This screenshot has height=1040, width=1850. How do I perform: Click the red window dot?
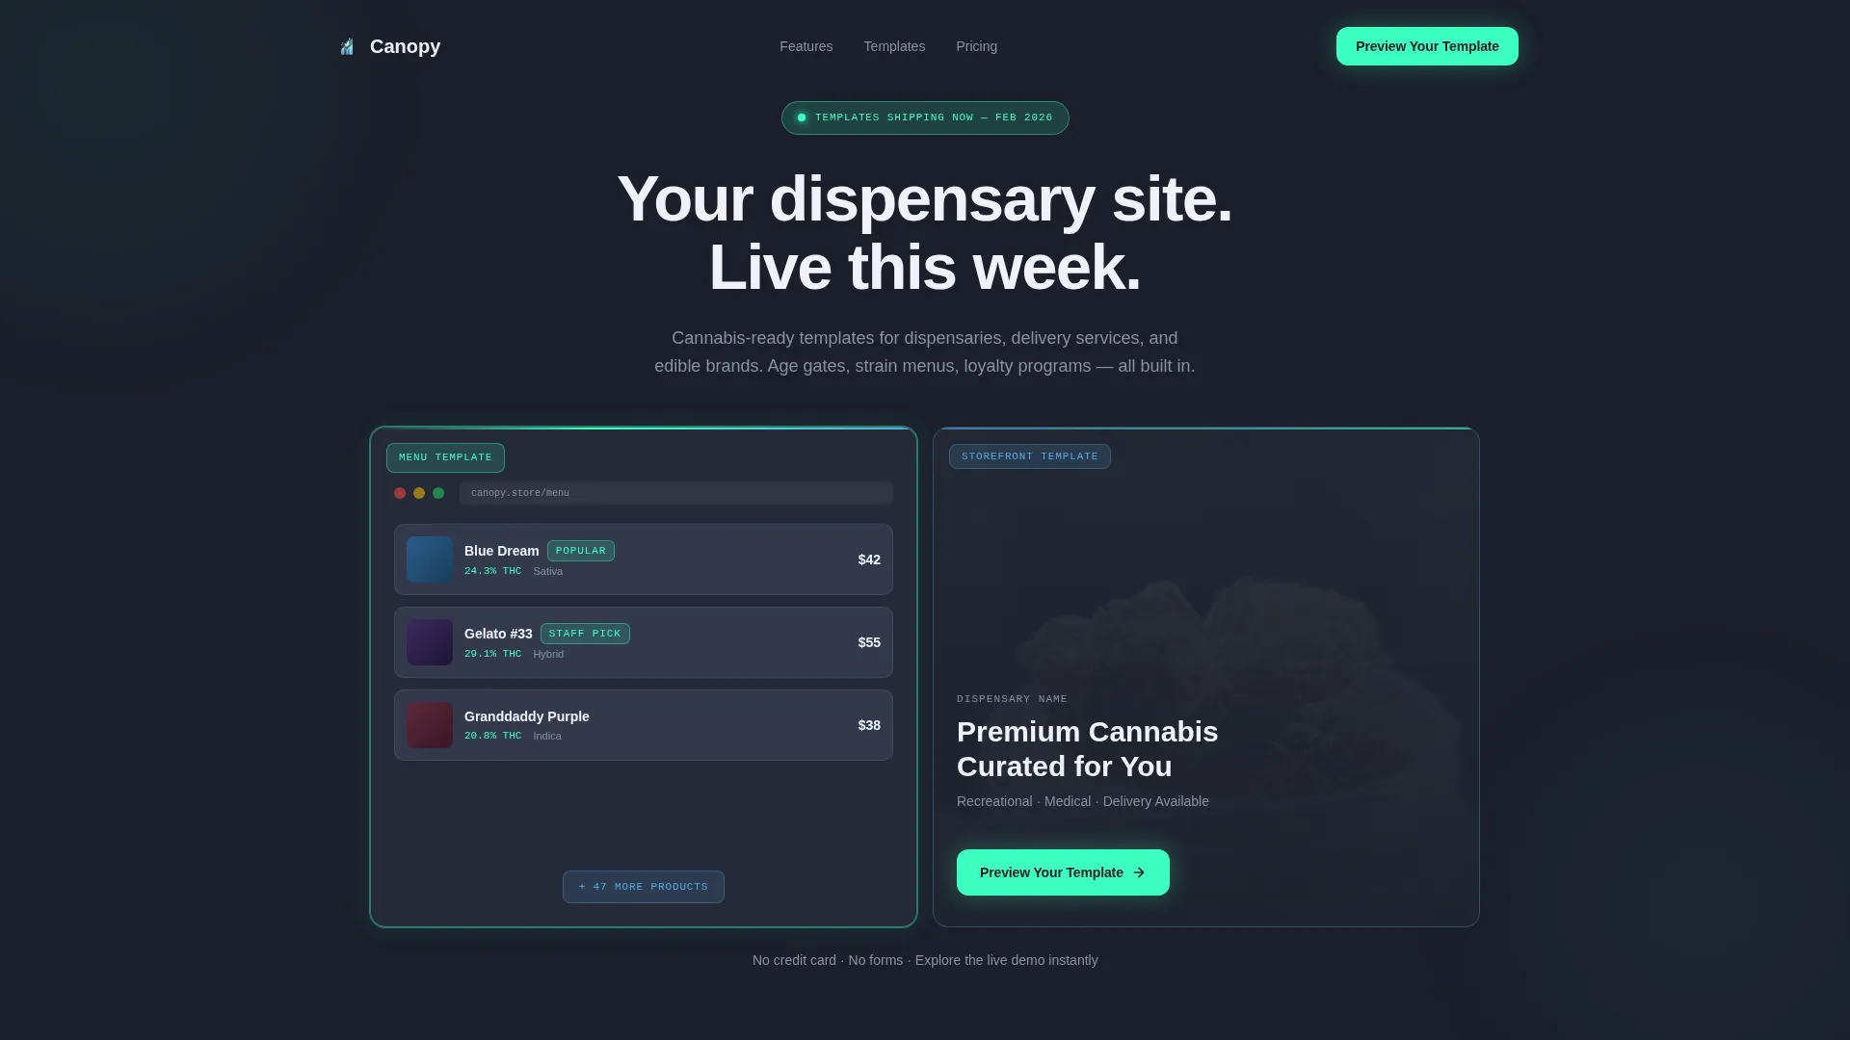pos(400,493)
